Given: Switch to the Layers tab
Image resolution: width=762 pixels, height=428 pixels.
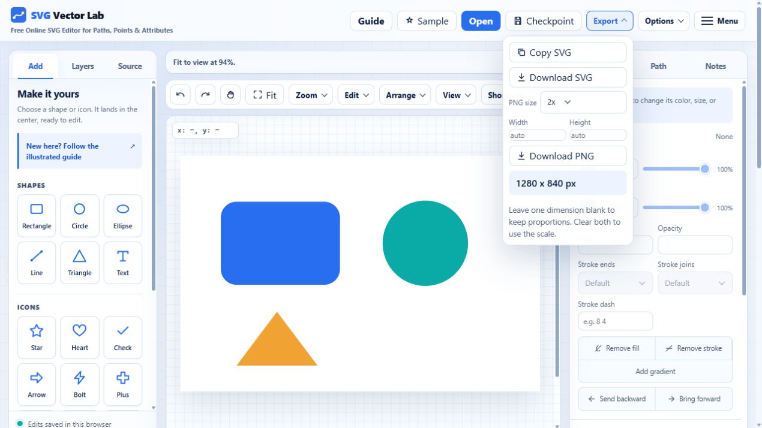Looking at the screenshot, I should tap(83, 66).
